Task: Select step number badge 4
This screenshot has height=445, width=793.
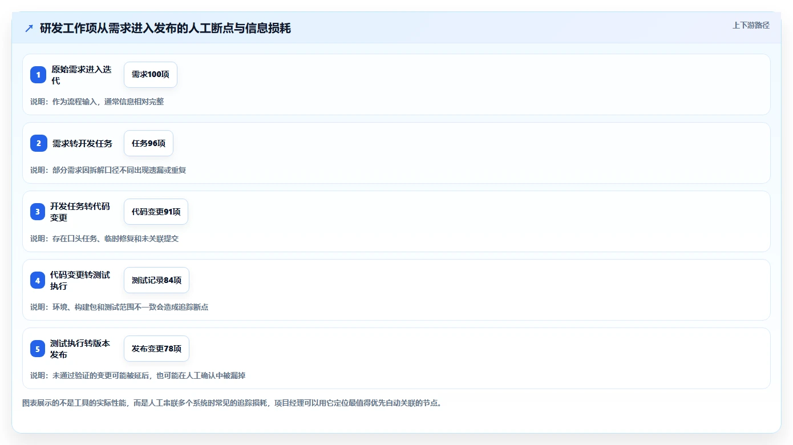Action: tap(38, 280)
